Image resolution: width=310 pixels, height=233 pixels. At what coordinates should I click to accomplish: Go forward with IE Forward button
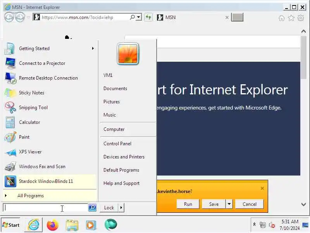(20, 17)
